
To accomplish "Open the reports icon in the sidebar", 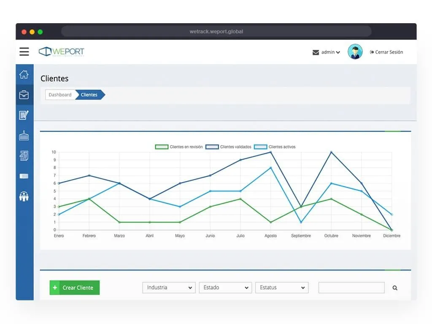I will tap(24, 155).
